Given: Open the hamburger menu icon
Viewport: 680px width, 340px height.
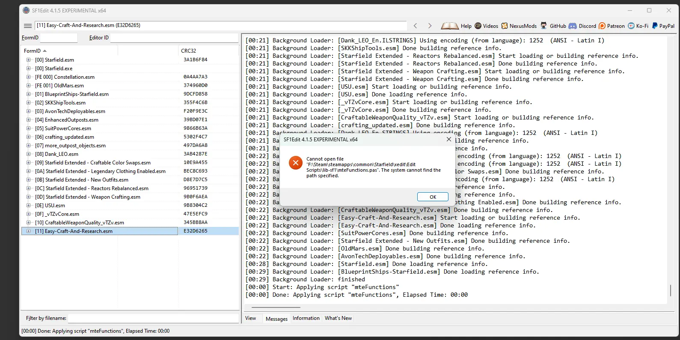Looking at the screenshot, I should pos(28,26).
